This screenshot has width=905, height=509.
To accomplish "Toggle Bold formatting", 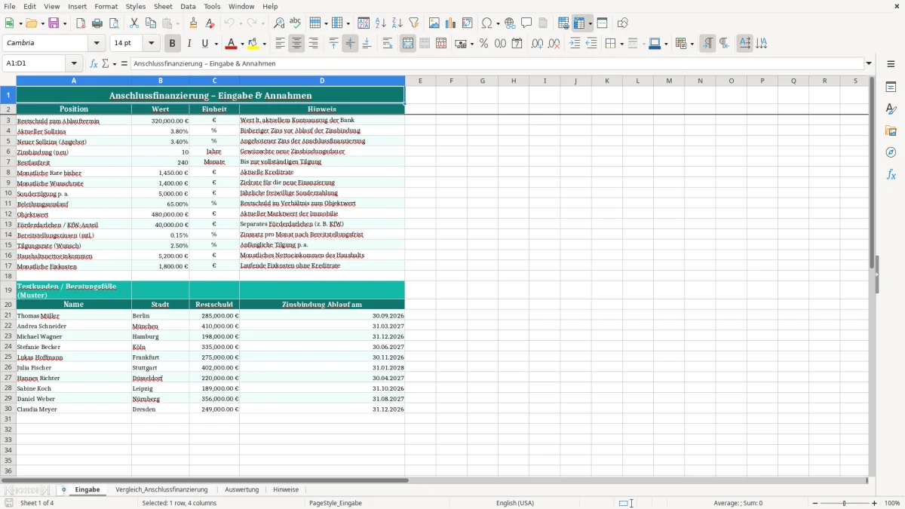I will pyautogui.click(x=173, y=44).
